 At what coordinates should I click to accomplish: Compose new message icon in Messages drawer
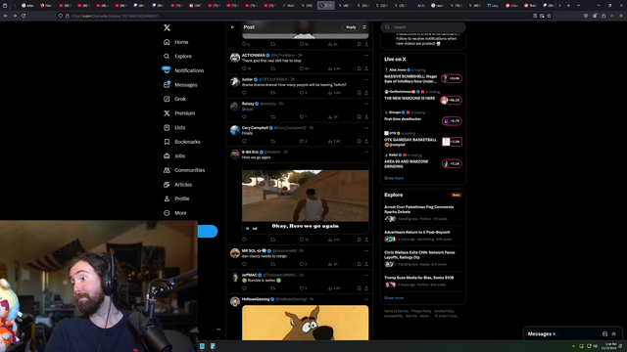click(x=604, y=334)
